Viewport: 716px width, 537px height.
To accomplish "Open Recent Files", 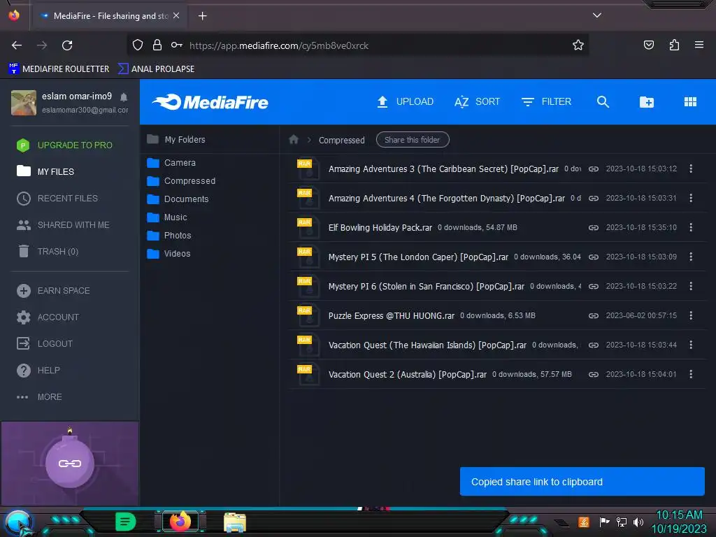I will point(57,198).
